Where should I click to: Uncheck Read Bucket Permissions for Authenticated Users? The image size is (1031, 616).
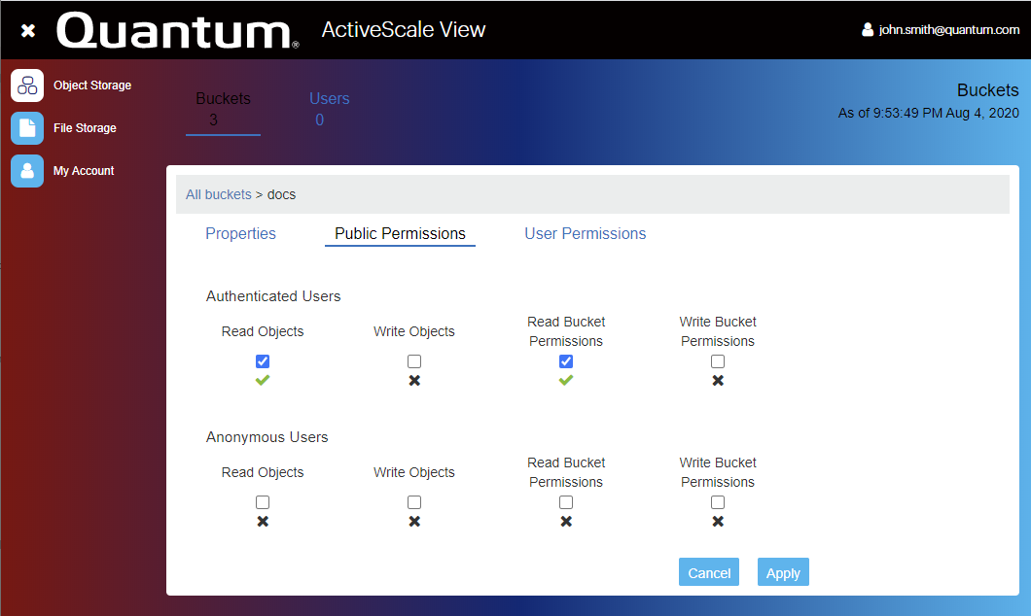coord(566,361)
